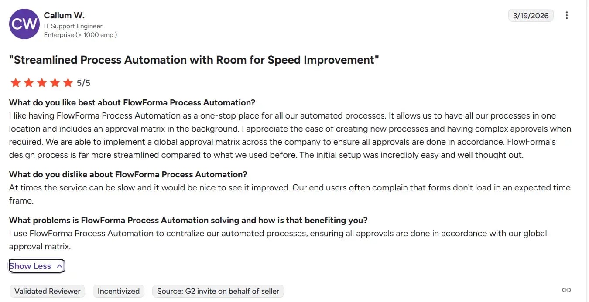Click the first rating star
The height and width of the screenshot is (302, 589).
click(x=15, y=83)
